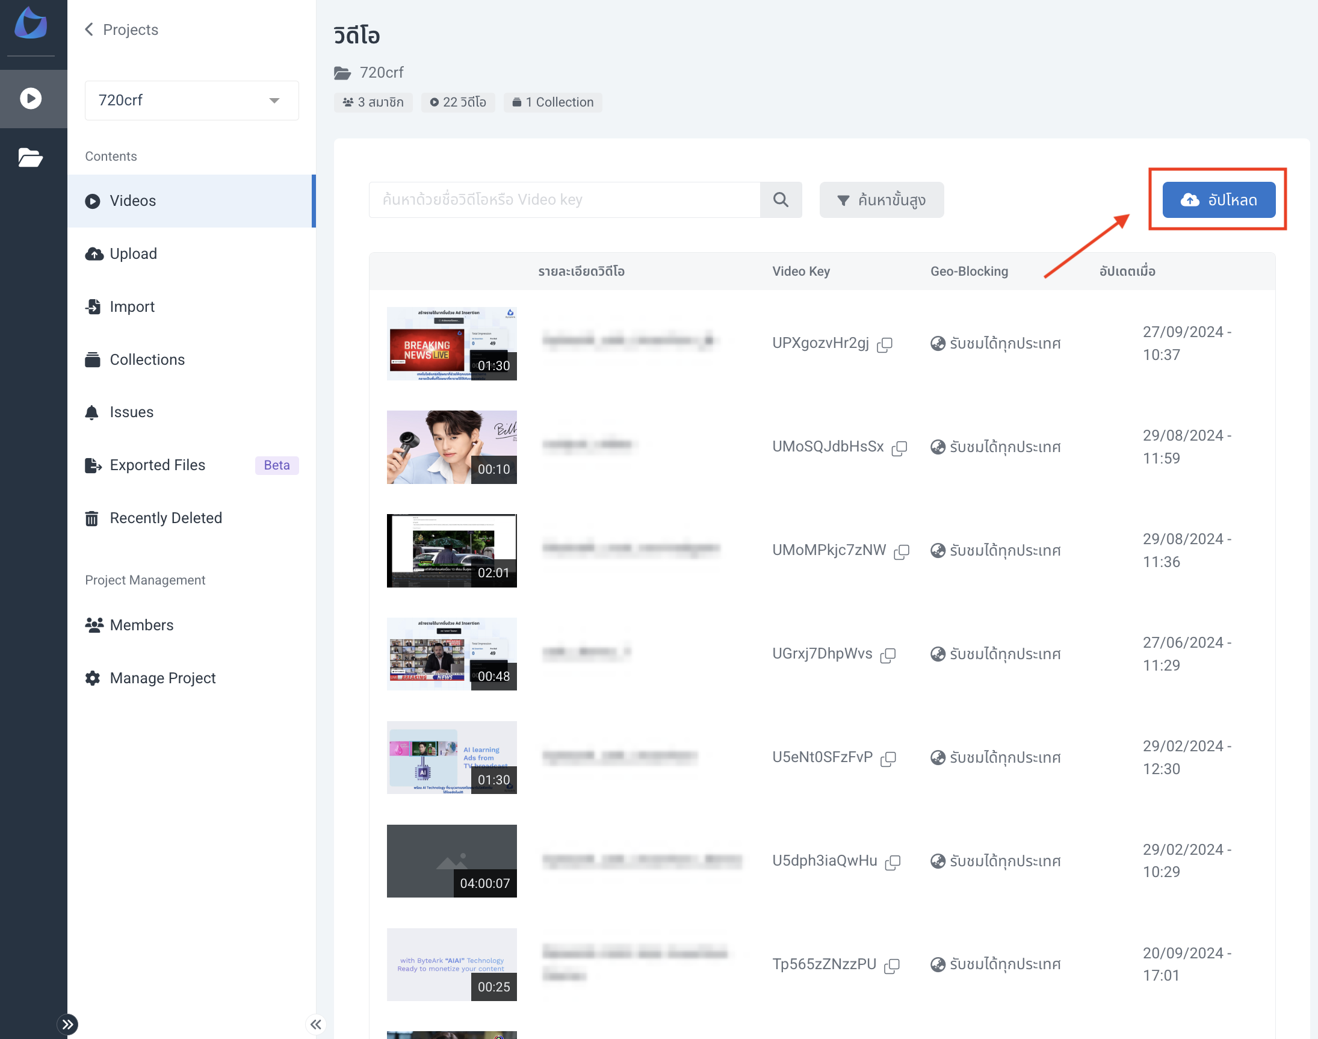Screen dimensions: 1318x1039
Task: Copy video key UPXgozvHr2gj
Action: click(884, 345)
